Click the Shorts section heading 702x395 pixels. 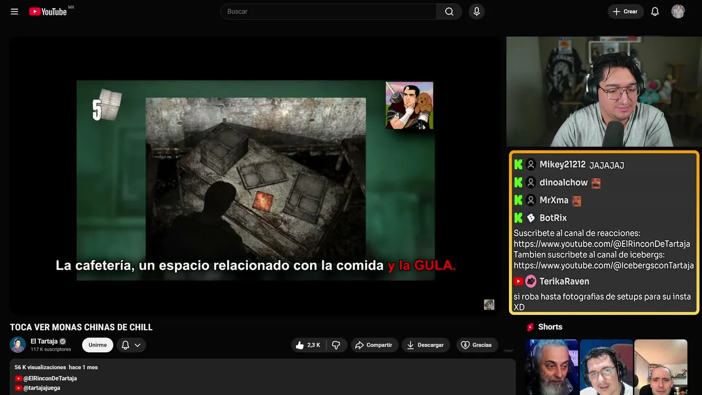pyautogui.click(x=550, y=327)
